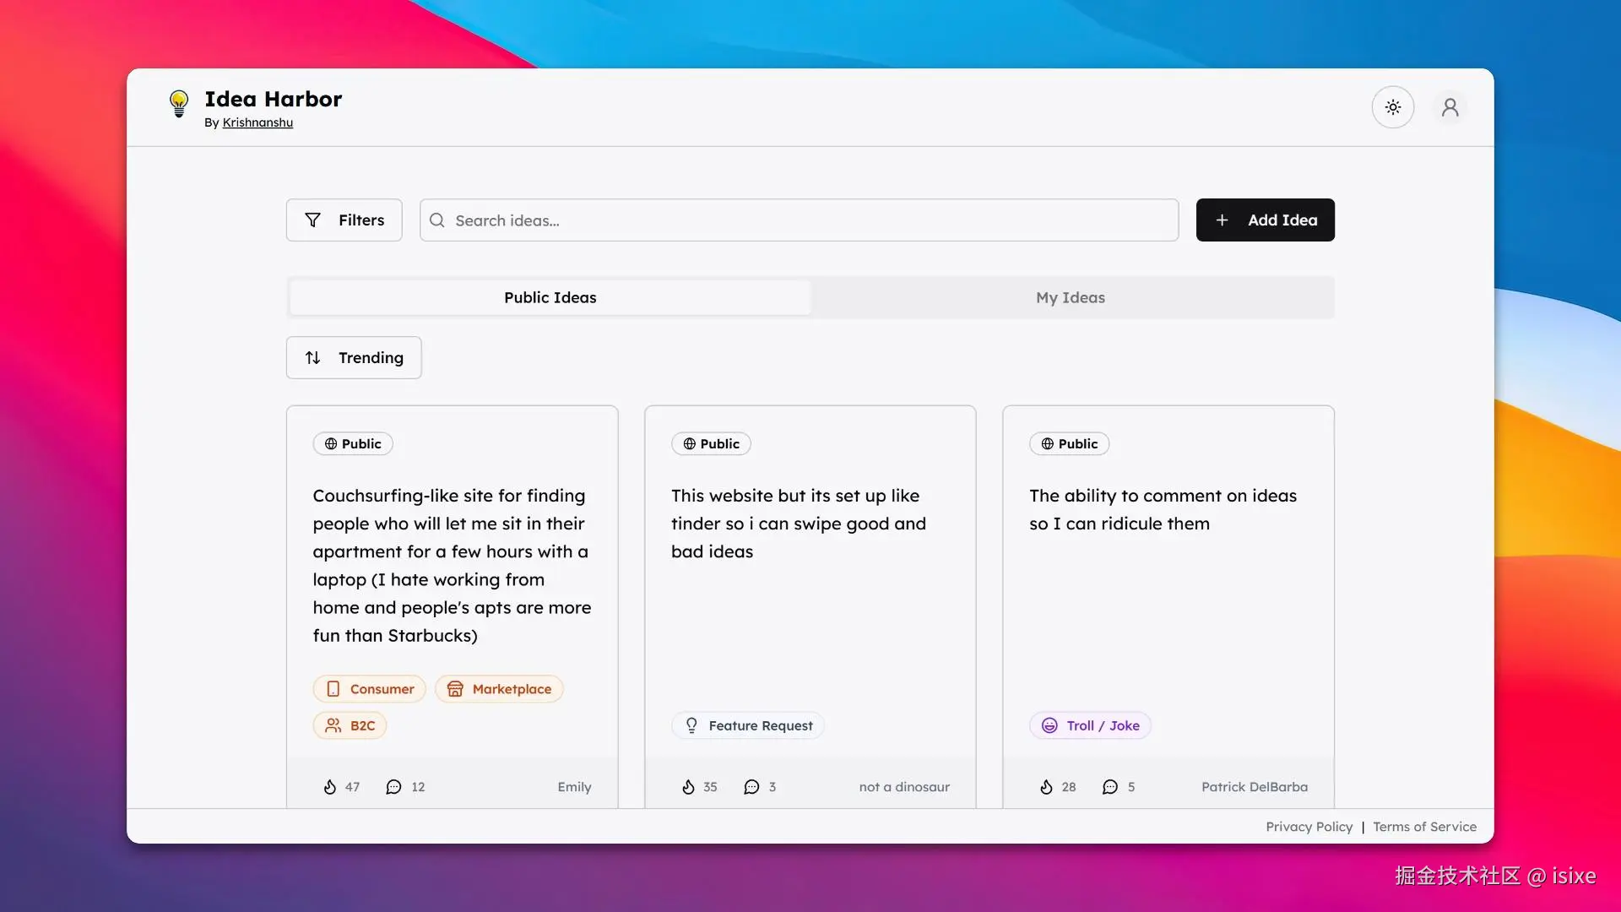Click into the Search ideas field

(x=798, y=220)
